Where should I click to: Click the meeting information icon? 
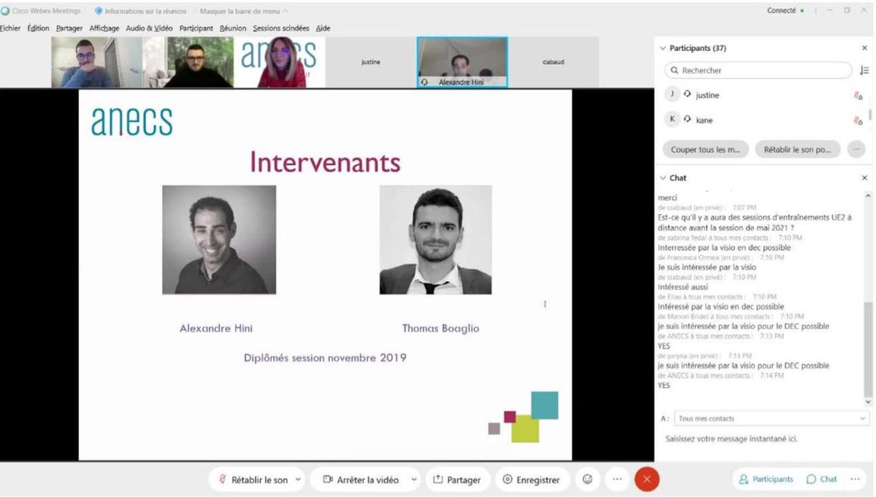[99, 11]
